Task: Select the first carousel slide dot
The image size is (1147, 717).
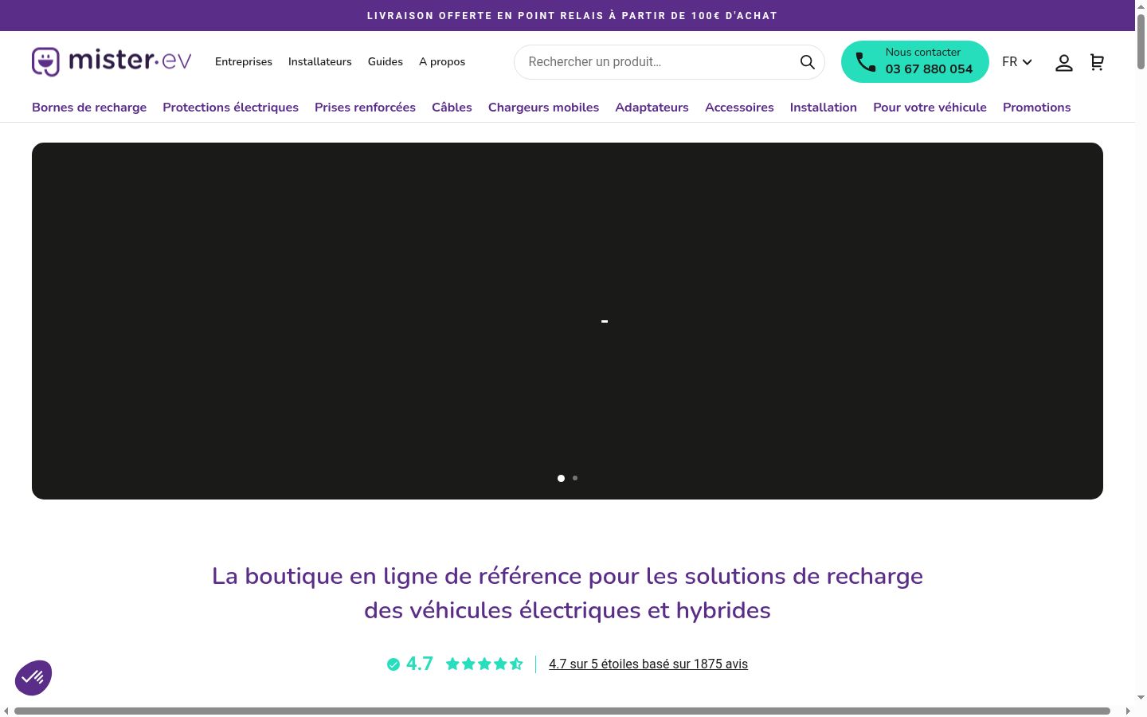Action: [x=561, y=478]
